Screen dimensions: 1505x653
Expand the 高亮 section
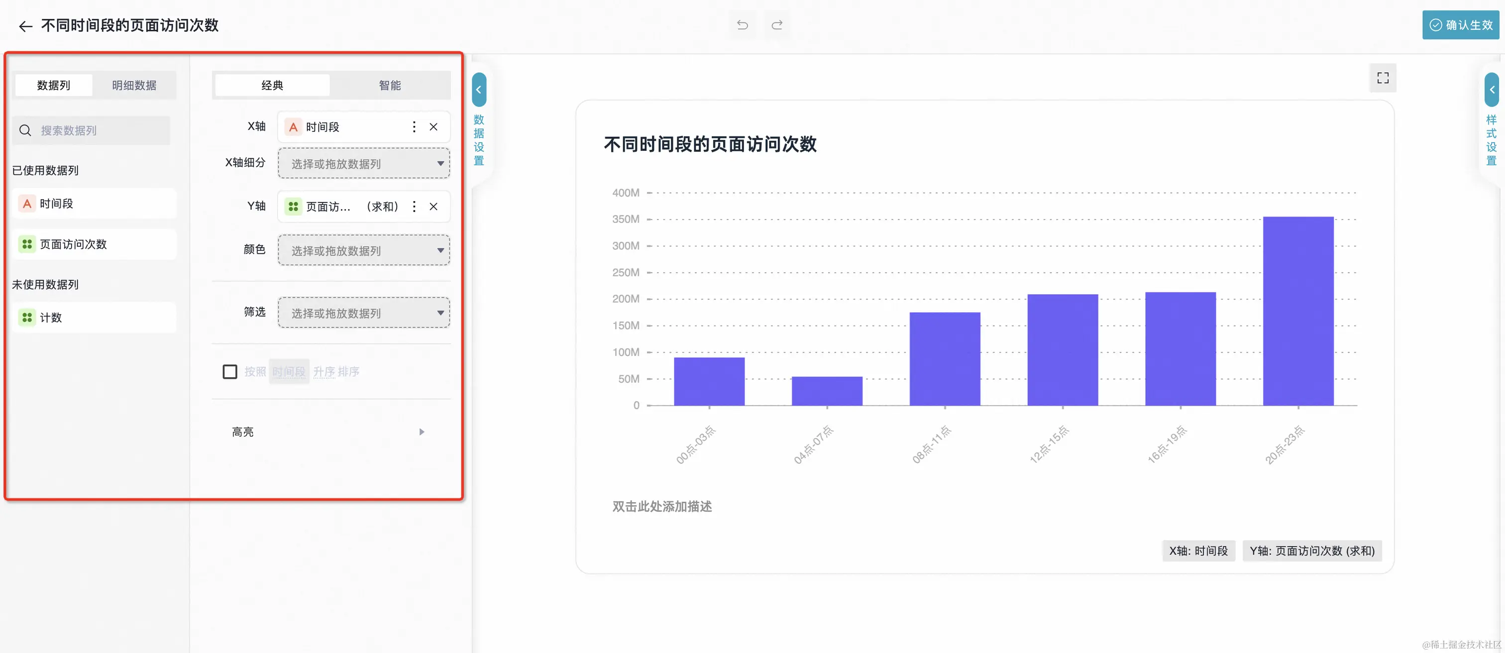click(x=421, y=432)
